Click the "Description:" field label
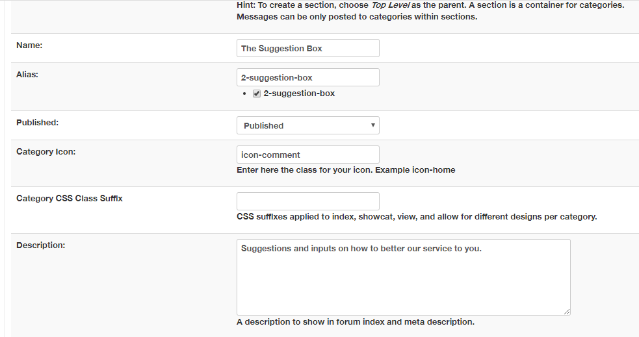 click(x=40, y=245)
